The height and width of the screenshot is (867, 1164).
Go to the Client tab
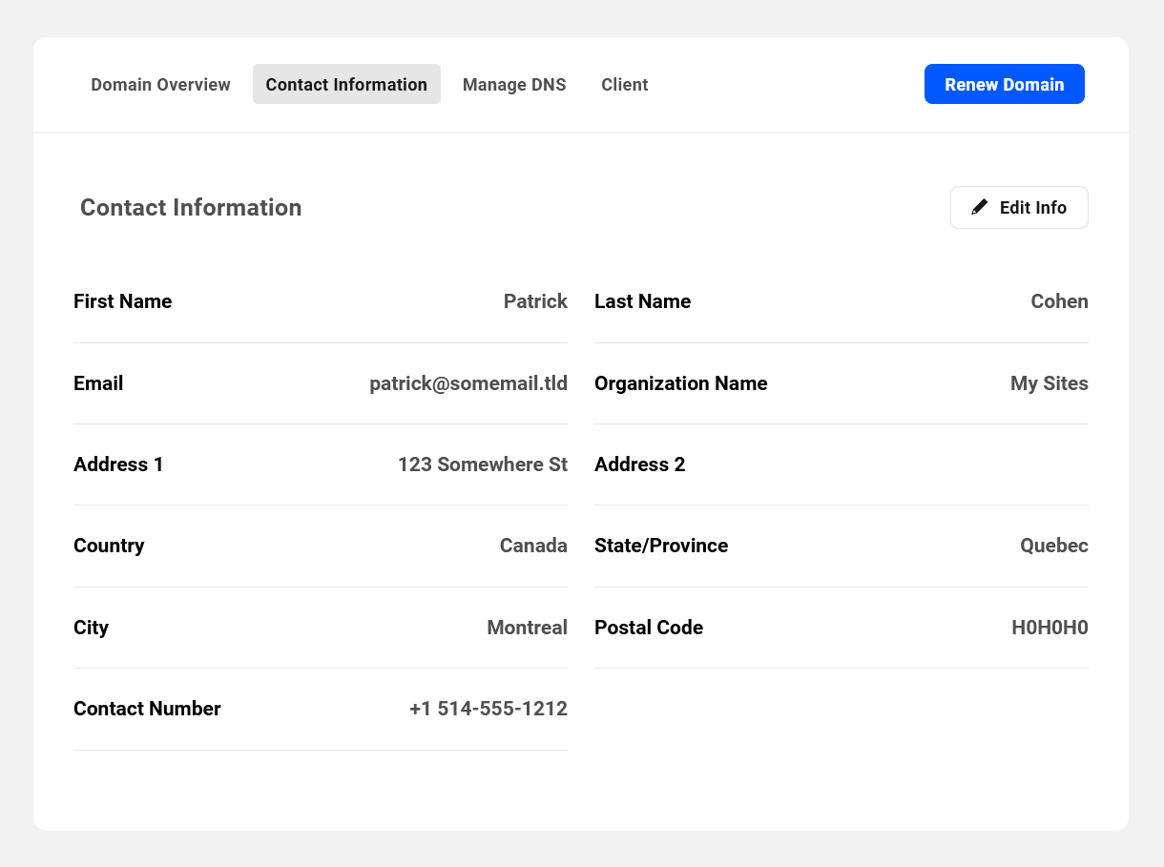coord(625,84)
